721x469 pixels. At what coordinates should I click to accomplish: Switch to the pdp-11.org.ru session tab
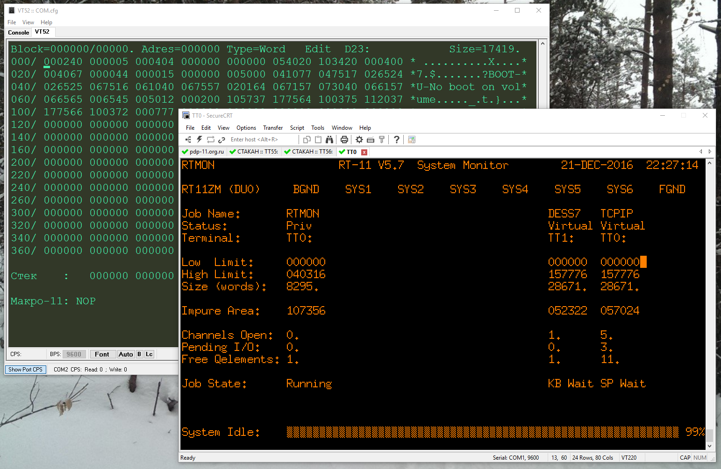pos(203,152)
